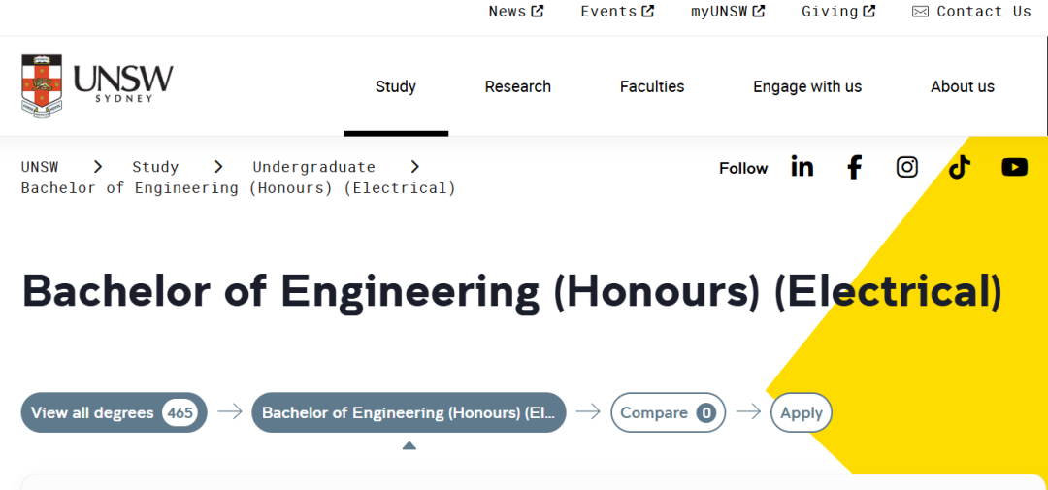Image resolution: width=1048 pixels, height=490 pixels.
Task: Select the Research navigation menu
Action: (x=518, y=86)
